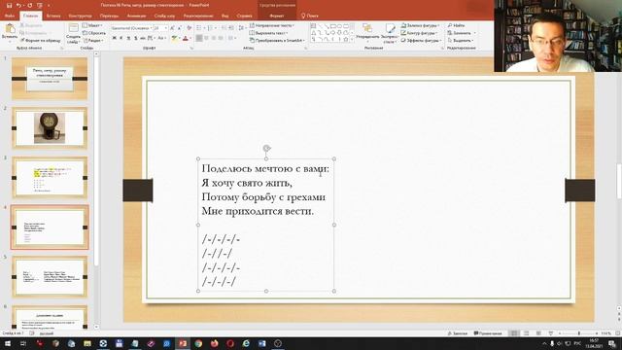Open Shape Fill (Заливка фигуры) menu
The height and width of the screenshot is (350, 622).
pyautogui.click(x=420, y=25)
